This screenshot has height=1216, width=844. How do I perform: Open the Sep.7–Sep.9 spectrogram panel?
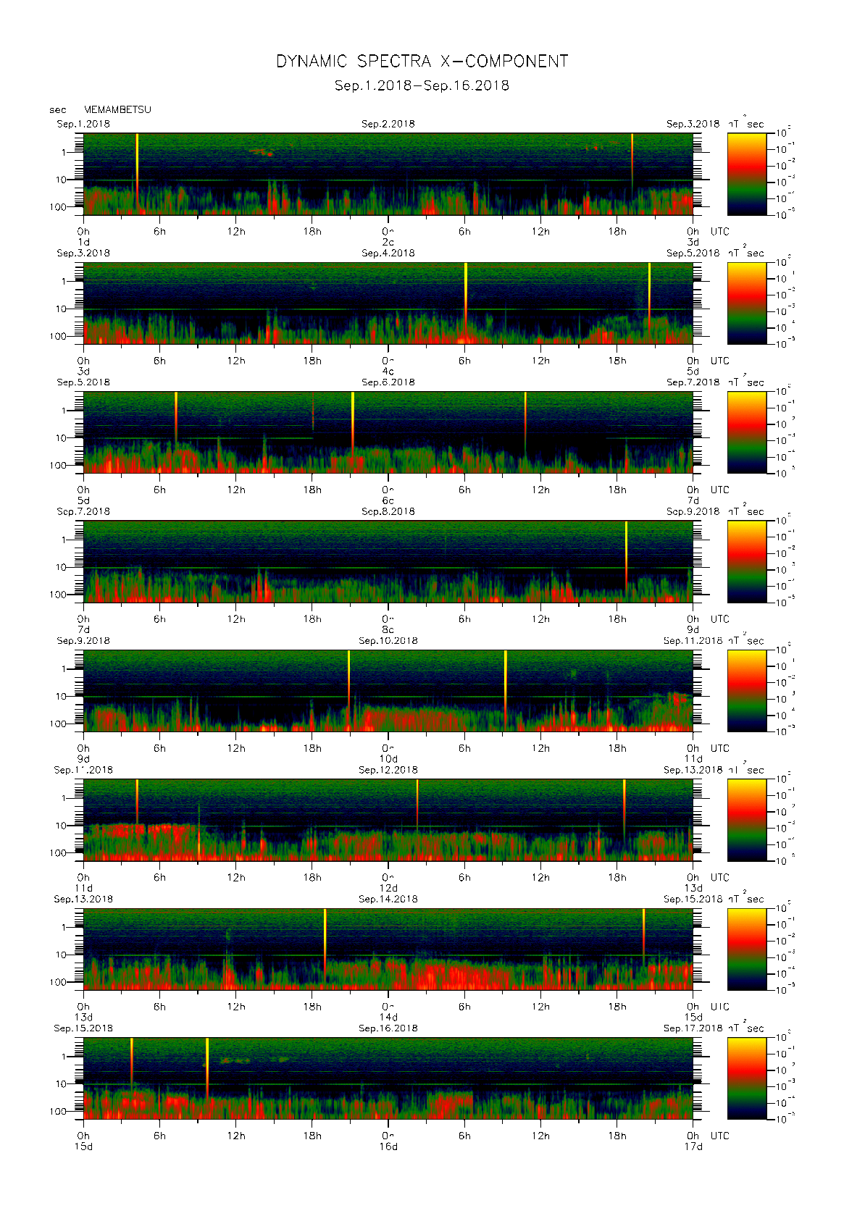[388, 561]
